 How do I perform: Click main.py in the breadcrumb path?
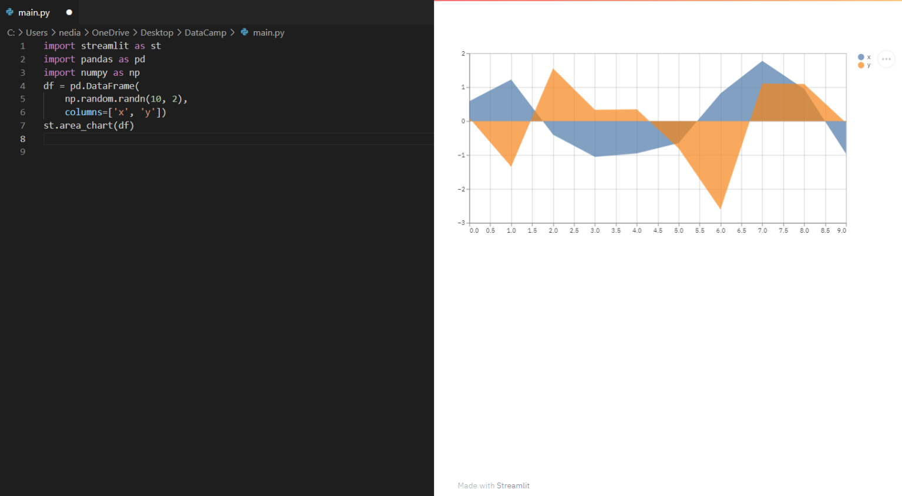(x=268, y=32)
